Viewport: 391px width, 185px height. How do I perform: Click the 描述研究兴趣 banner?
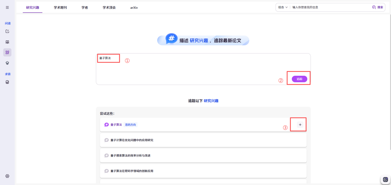click(x=203, y=40)
